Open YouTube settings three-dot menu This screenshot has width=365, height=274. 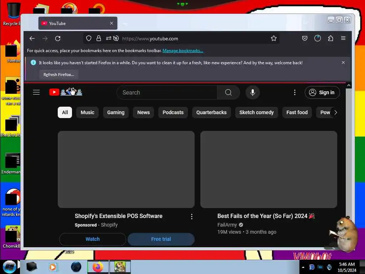point(295,92)
